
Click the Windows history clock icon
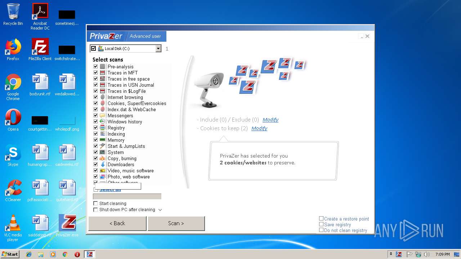tap(103, 122)
